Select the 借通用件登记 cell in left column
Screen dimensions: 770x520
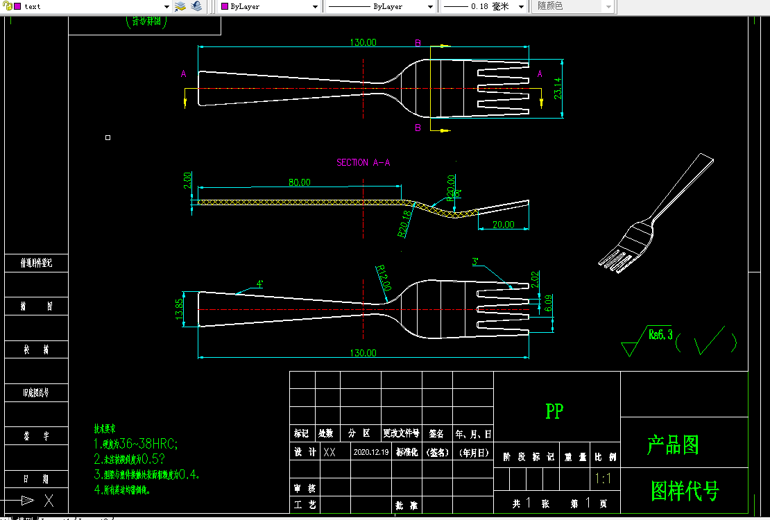[36, 263]
